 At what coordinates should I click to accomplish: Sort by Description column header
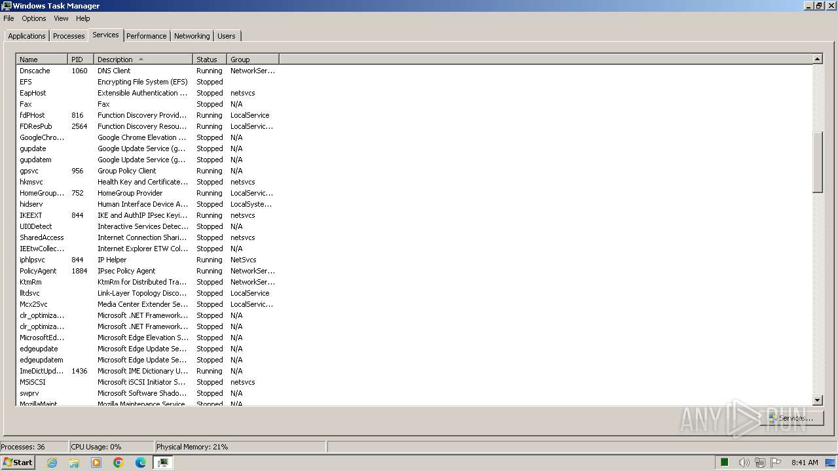(x=143, y=60)
